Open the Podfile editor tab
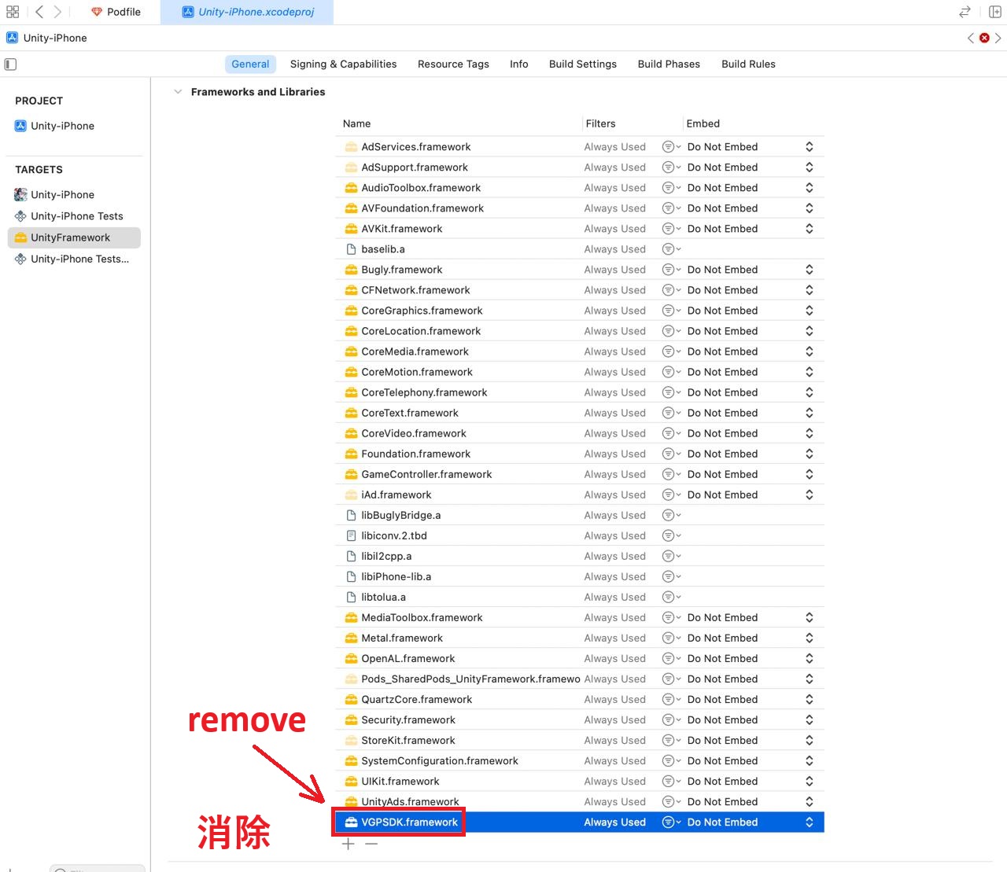The image size is (1007, 872). click(116, 12)
